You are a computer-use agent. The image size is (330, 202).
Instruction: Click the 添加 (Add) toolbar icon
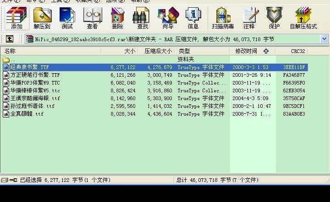pos(16,18)
